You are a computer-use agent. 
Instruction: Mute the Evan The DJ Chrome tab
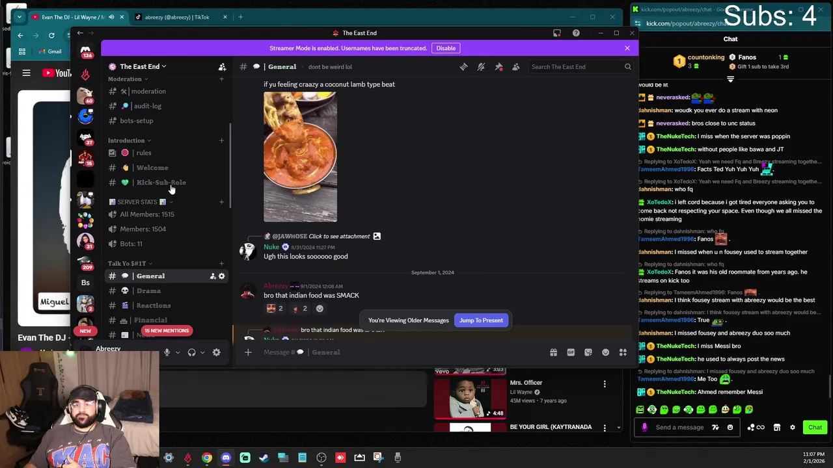111,17
